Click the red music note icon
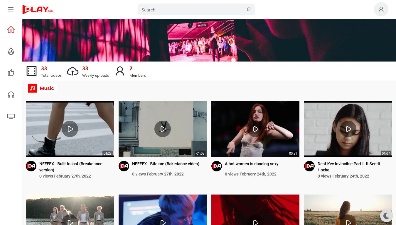This screenshot has height=225, width=396. pos(33,88)
